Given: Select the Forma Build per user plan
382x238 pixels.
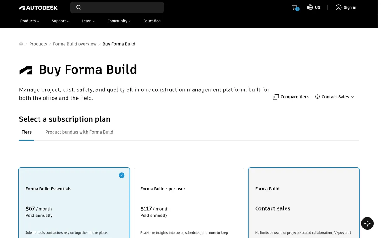Looking at the screenshot, I should 189,203.
